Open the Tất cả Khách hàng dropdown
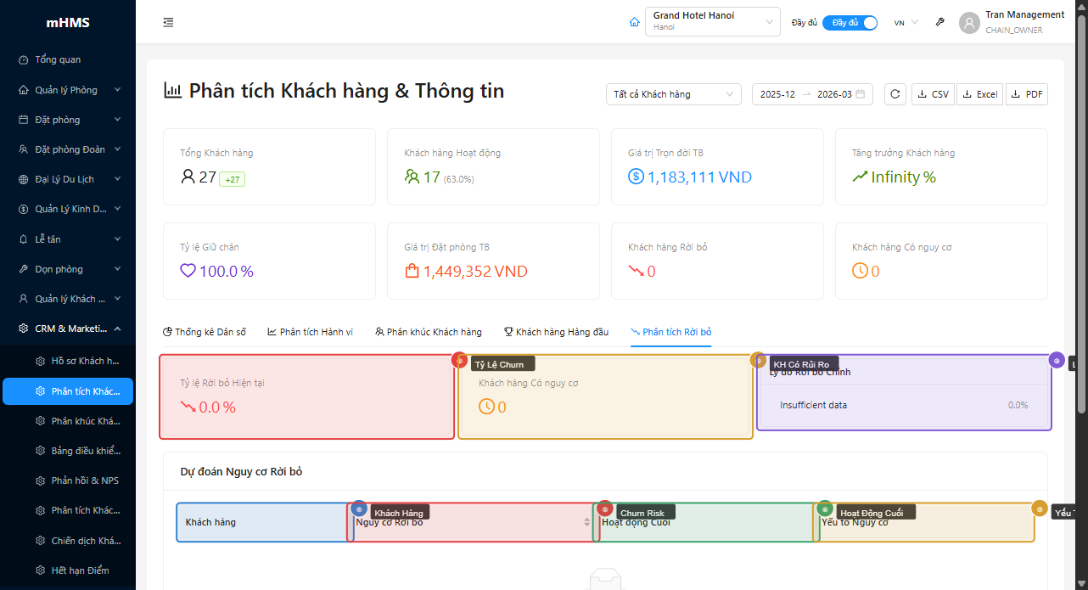Viewport: 1088px width, 590px height. pos(673,94)
